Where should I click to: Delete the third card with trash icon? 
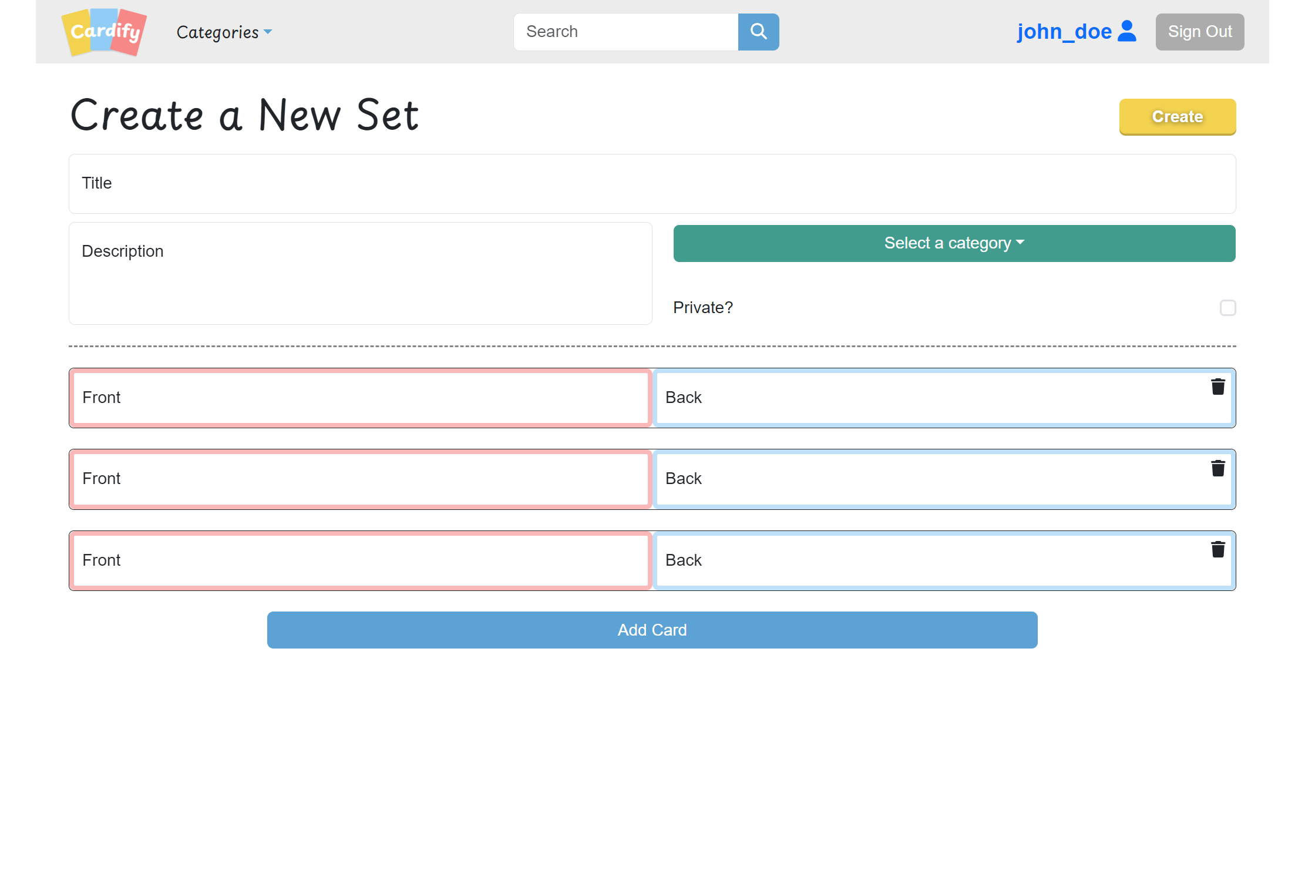pyautogui.click(x=1218, y=549)
